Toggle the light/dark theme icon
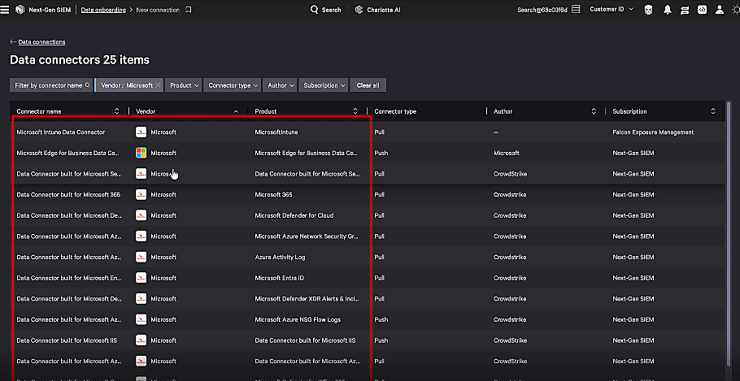 735,10
